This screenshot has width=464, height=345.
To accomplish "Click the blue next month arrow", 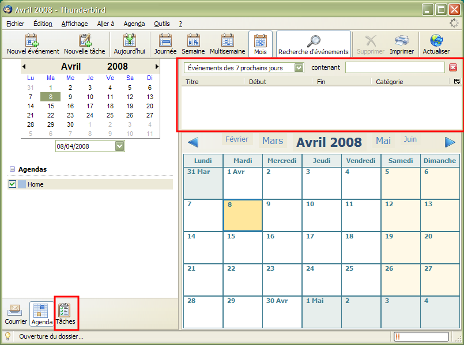I will (450, 142).
